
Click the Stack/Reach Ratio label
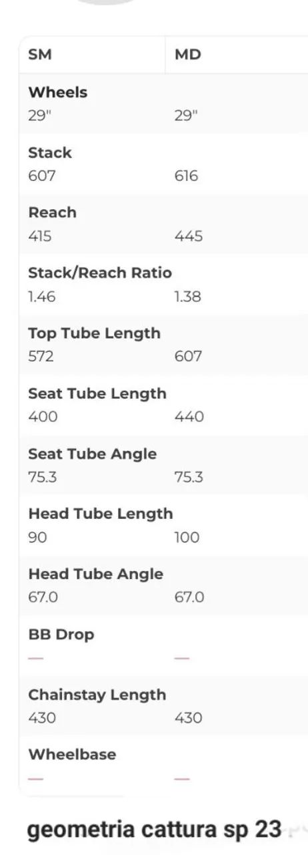click(x=100, y=273)
